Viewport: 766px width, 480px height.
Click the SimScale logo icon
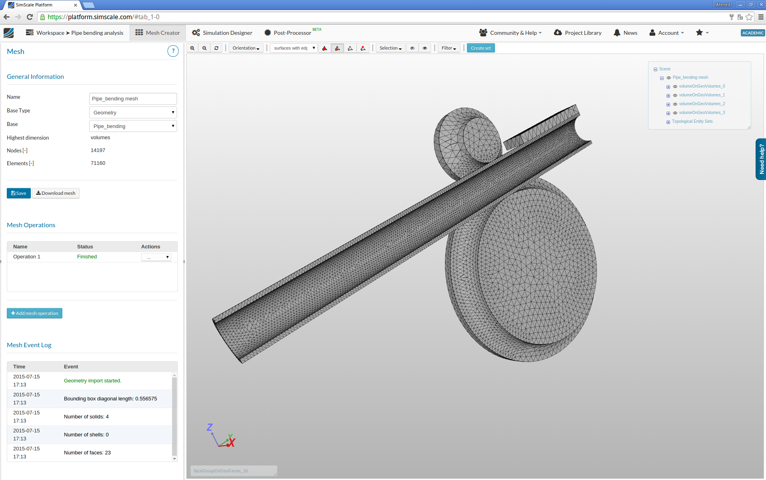(x=8, y=33)
